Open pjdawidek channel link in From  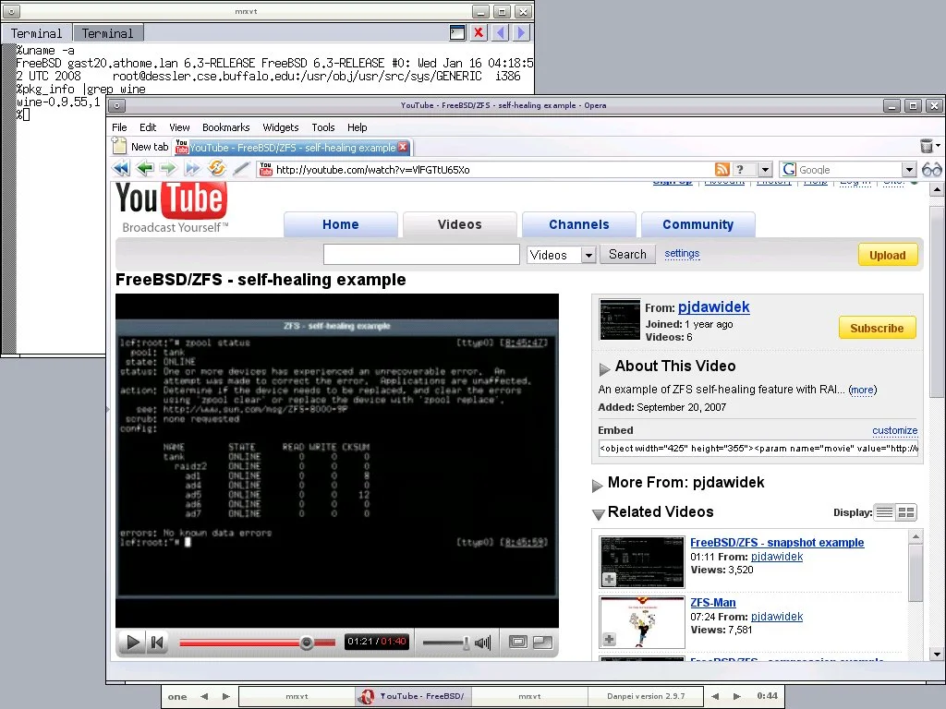[714, 306]
